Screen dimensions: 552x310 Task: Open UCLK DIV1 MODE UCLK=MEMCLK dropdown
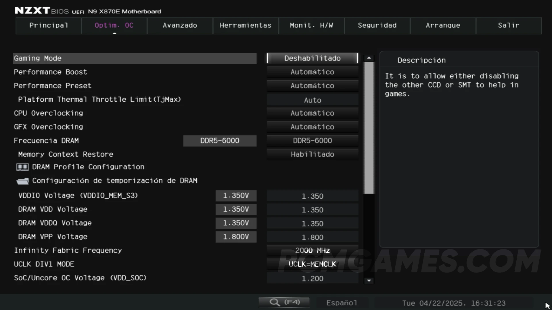pyautogui.click(x=313, y=264)
